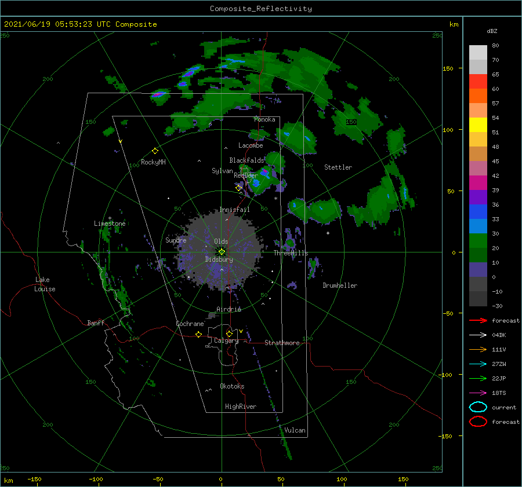The image size is (522, 487).
Task: Click the current legend label
Action: [504, 407]
